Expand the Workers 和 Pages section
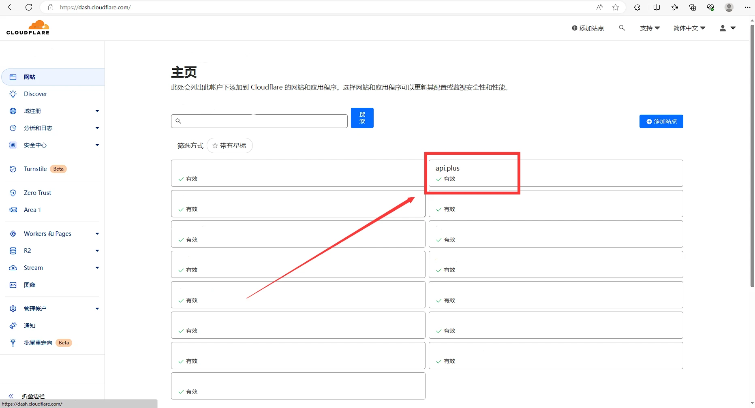The width and height of the screenshot is (755, 408). [x=97, y=234]
